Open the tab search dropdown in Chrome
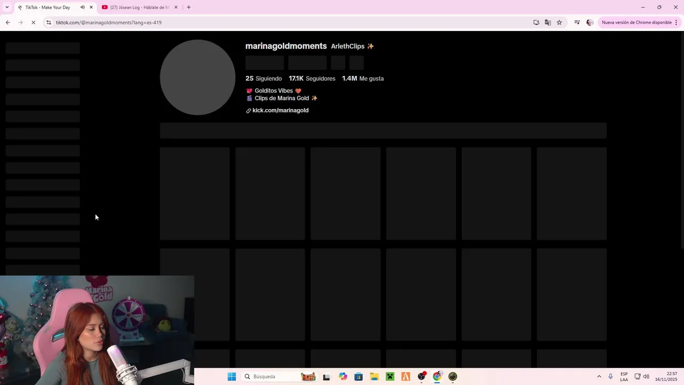Image resolution: width=684 pixels, height=385 pixels. [x=7, y=7]
